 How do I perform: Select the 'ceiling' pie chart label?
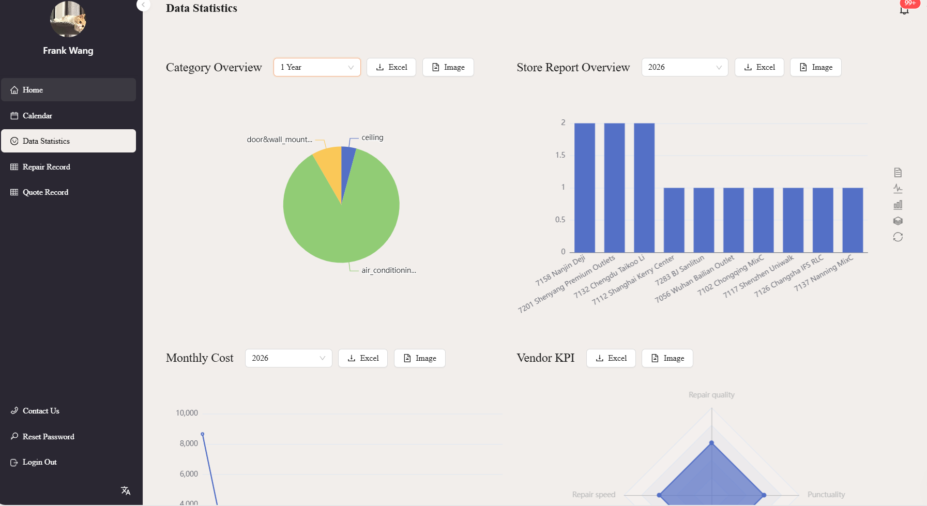(x=372, y=137)
